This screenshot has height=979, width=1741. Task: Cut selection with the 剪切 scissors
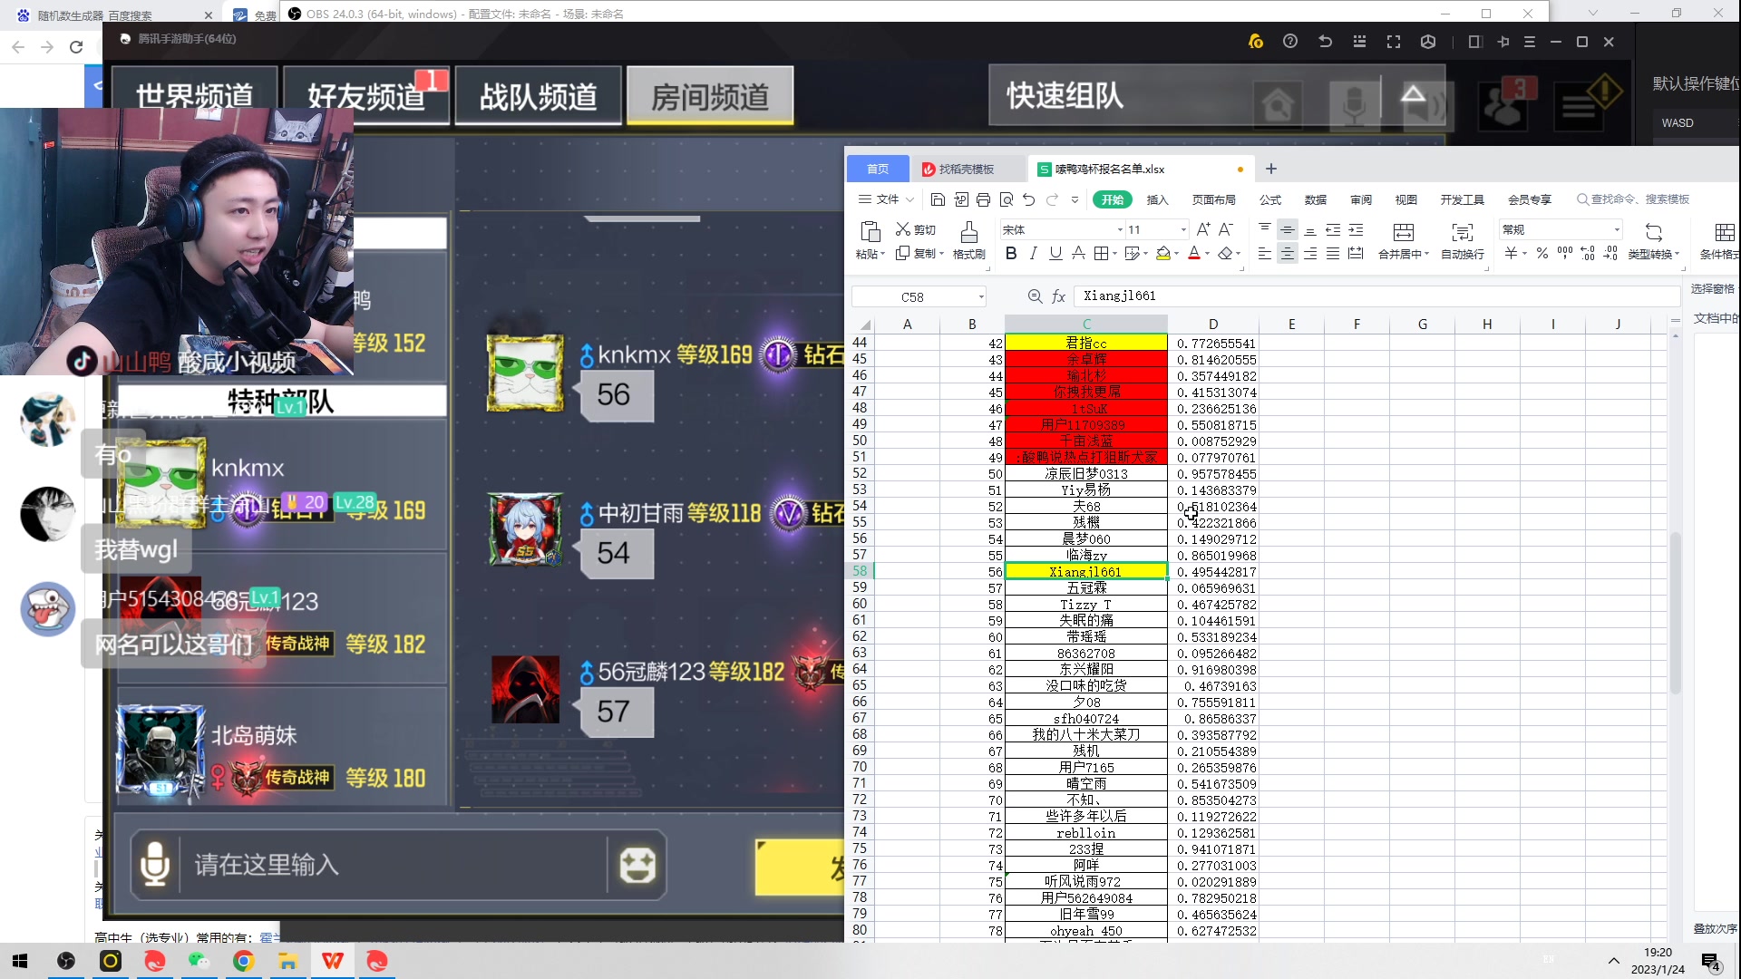tap(915, 229)
